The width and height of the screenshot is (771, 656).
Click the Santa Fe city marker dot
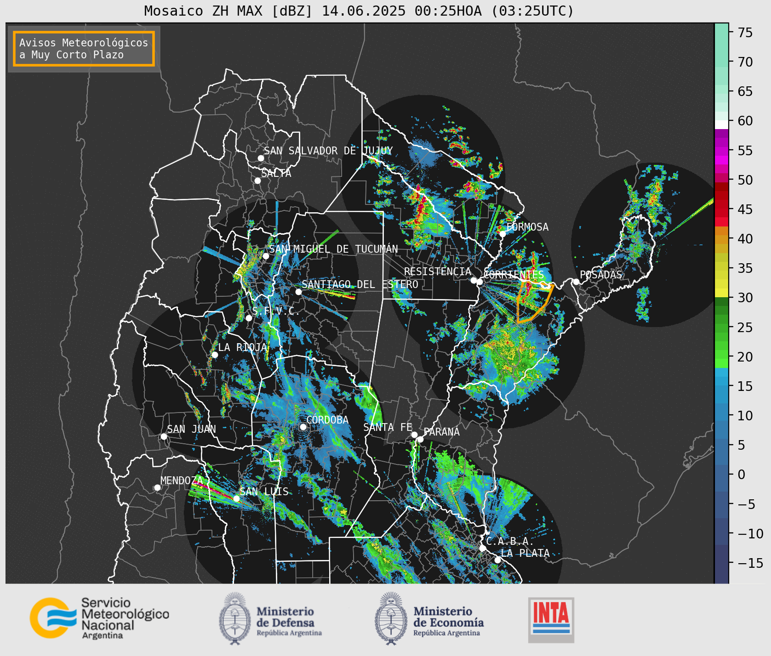(414, 435)
